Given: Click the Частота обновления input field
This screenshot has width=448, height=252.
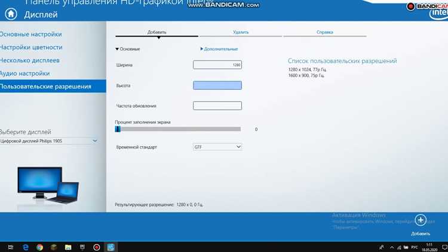Looking at the screenshot, I should pos(217,106).
